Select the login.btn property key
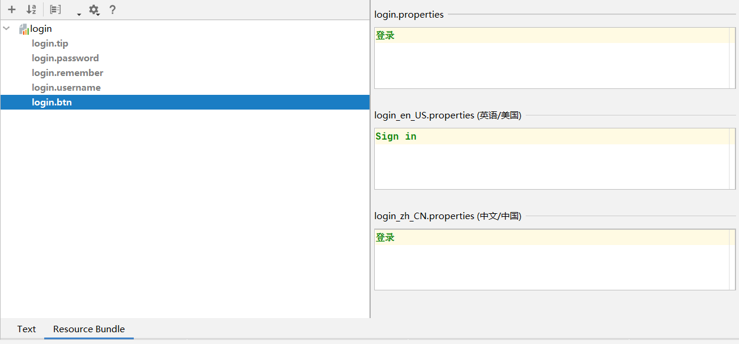 pyautogui.click(x=52, y=102)
